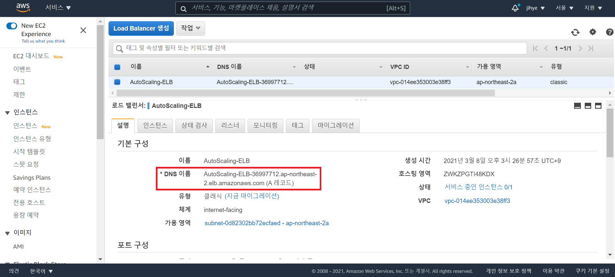
Task: Close the New EC2 Experience banner
Action: click(x=83, y=30)
